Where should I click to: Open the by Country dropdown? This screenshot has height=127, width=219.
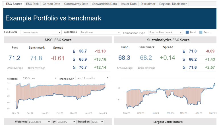tap(67, 122)
